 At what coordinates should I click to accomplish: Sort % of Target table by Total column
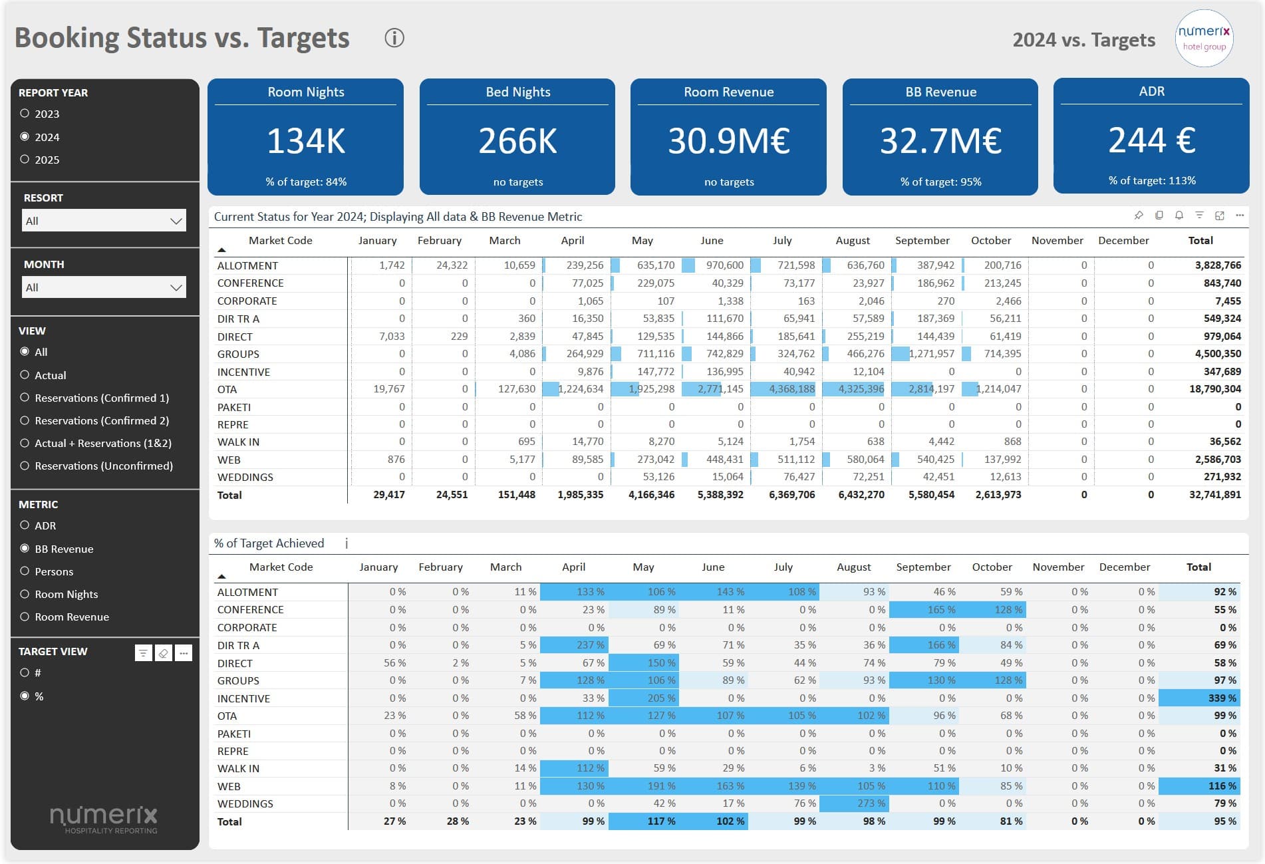tap(1198, 567)
